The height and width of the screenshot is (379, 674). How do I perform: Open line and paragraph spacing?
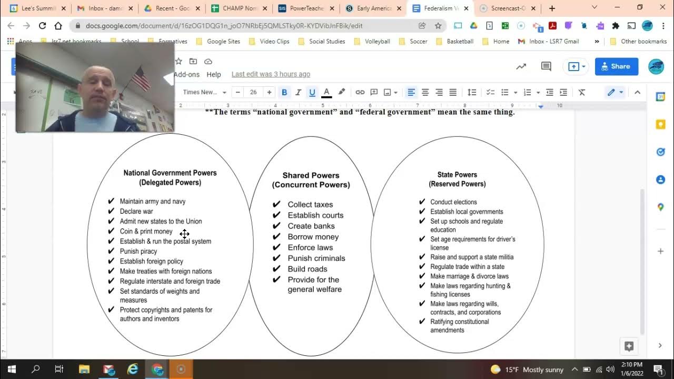coord(472,92)
